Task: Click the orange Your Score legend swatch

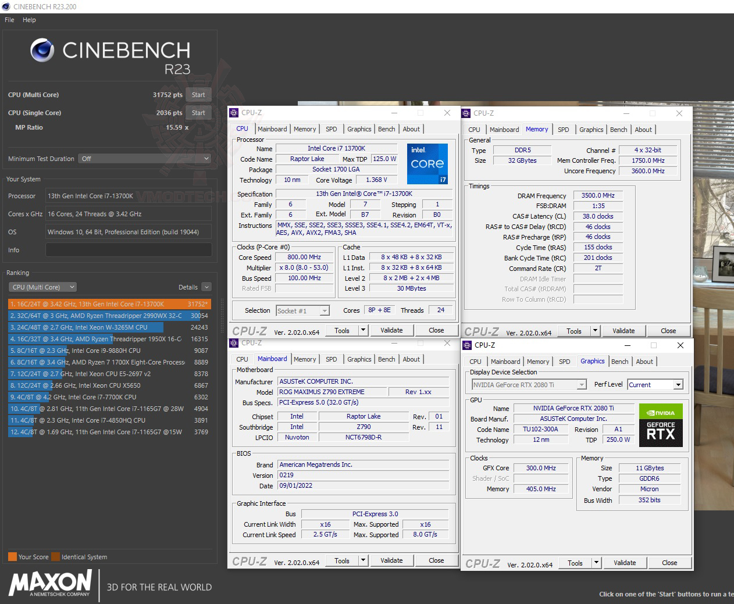Action: [x=12, y=556]
